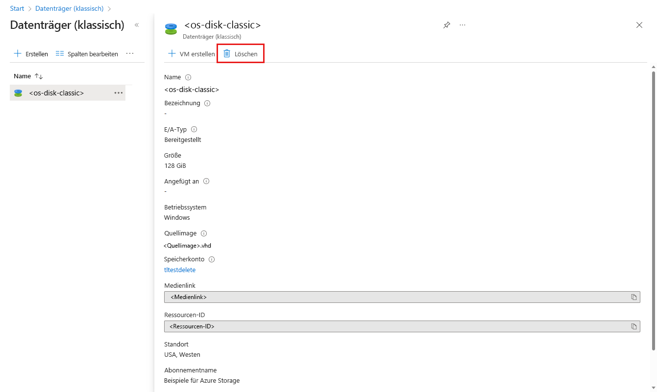Copy the Ressourcen-ID value

coord(633,326)
